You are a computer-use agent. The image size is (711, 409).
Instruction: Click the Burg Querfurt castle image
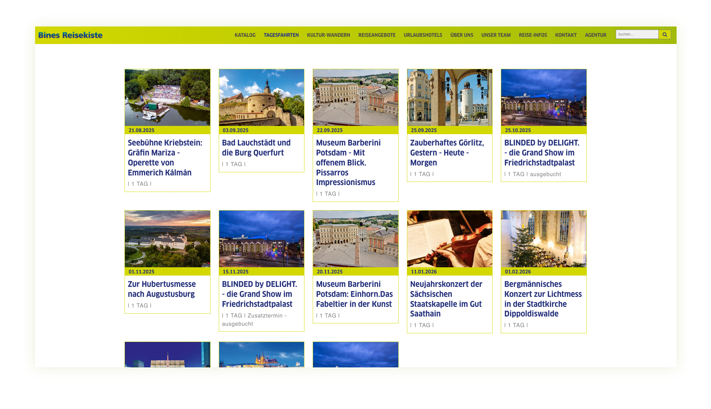pos(261,97)
